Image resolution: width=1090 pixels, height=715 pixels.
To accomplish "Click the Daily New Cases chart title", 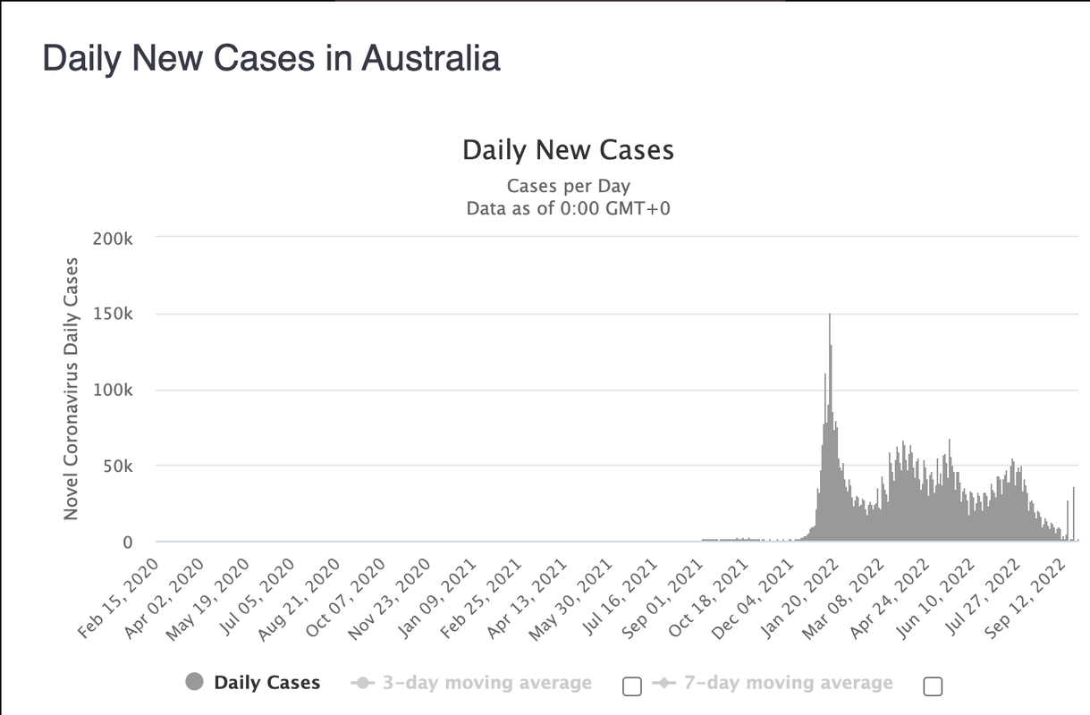I will point(568,149).
